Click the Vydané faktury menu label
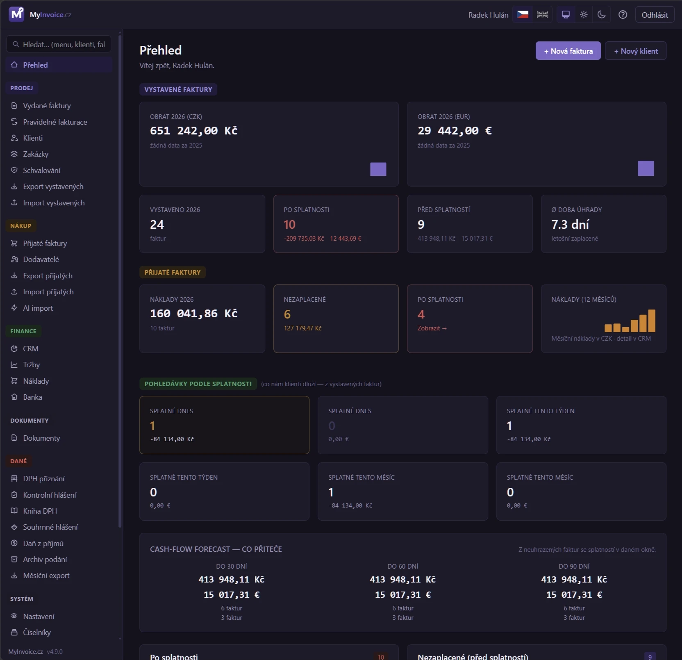682x660 pixels. coord(47,106)
